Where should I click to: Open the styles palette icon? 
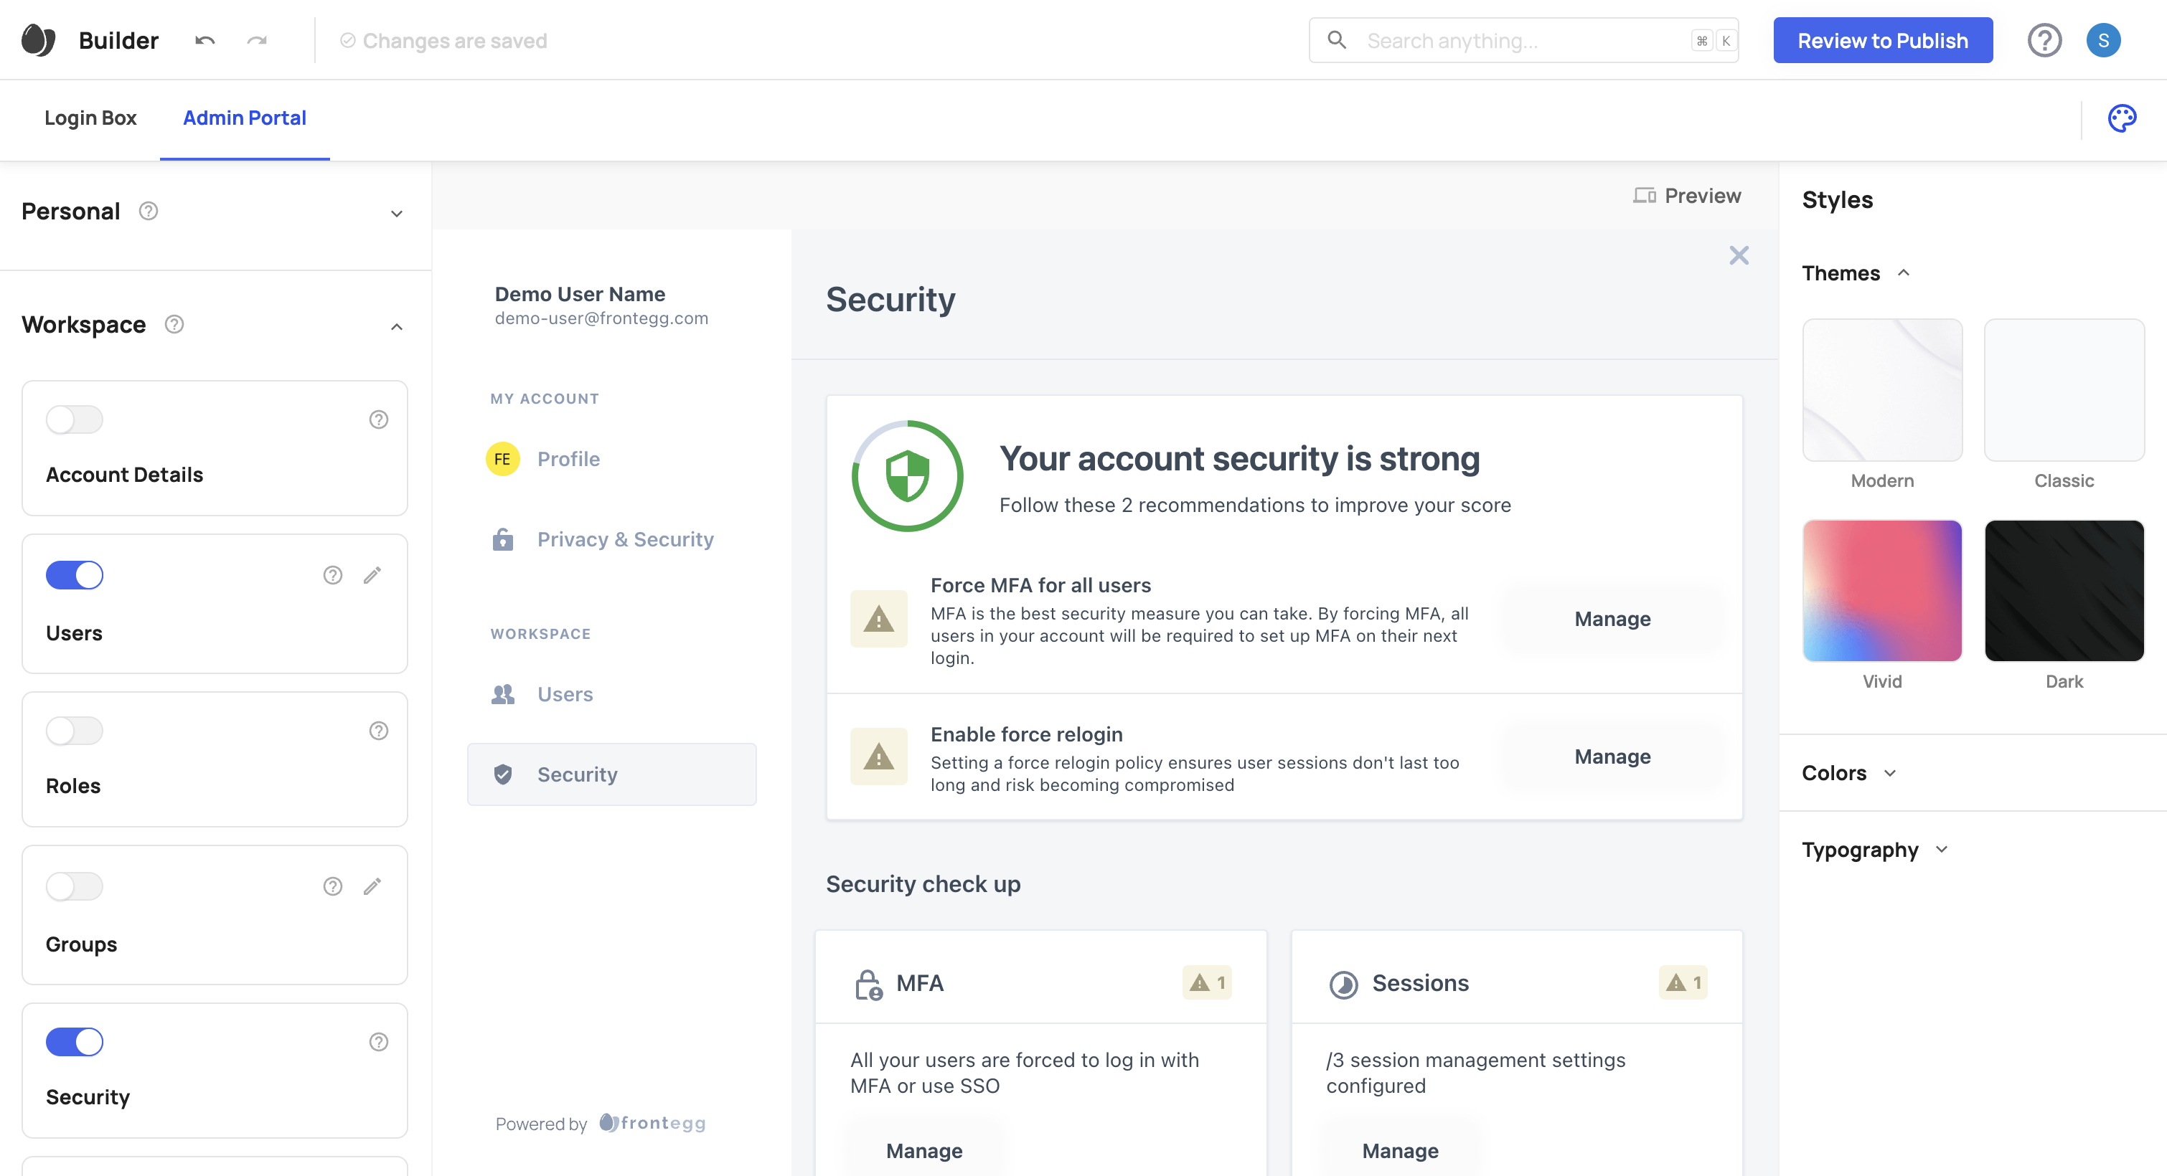click(2121, 118)
